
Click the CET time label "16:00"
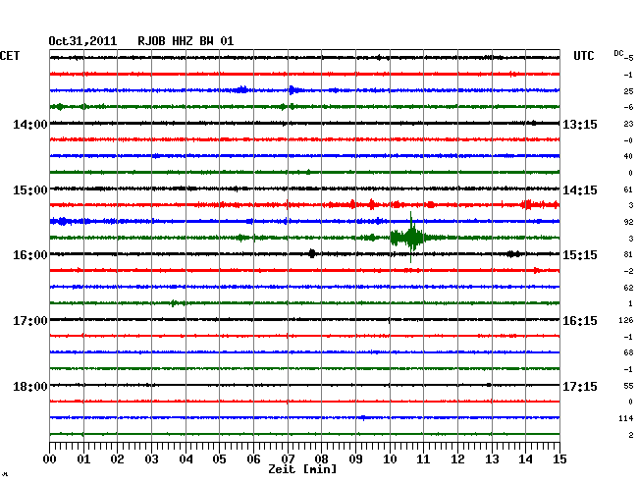30,255
